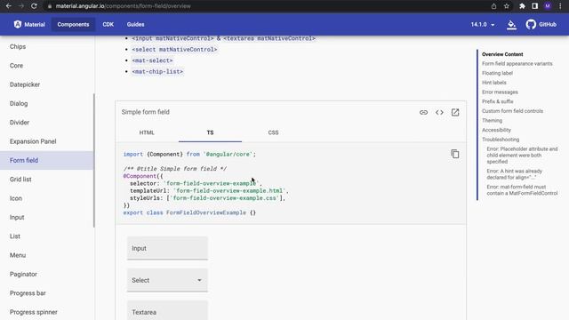Screen dimensions: 569x320
Task: Click the address bar URL
Action: tap(123, 6)
